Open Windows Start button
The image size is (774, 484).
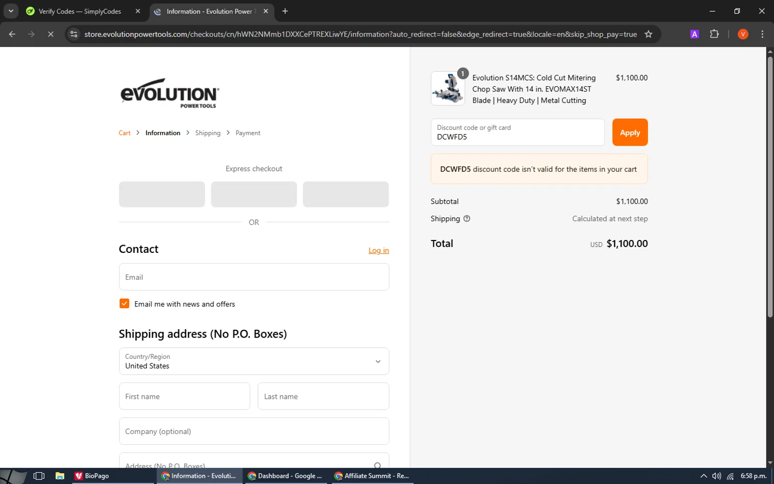point(14,476)
